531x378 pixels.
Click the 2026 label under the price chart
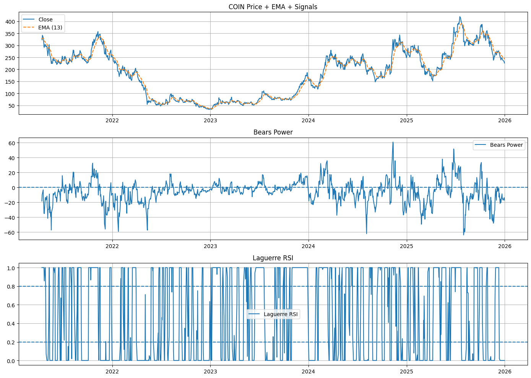505,120
